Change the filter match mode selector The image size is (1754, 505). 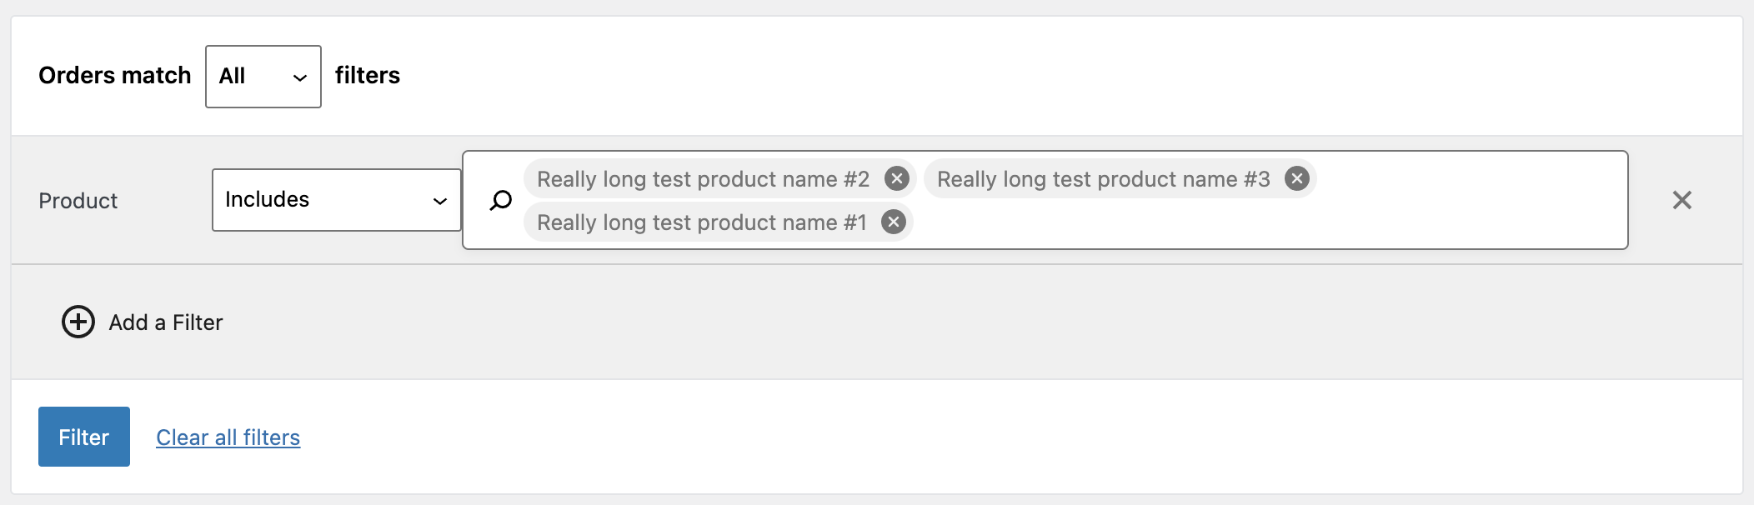point(262,76)
